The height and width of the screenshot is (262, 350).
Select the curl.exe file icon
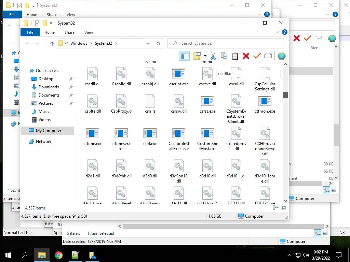150,133
